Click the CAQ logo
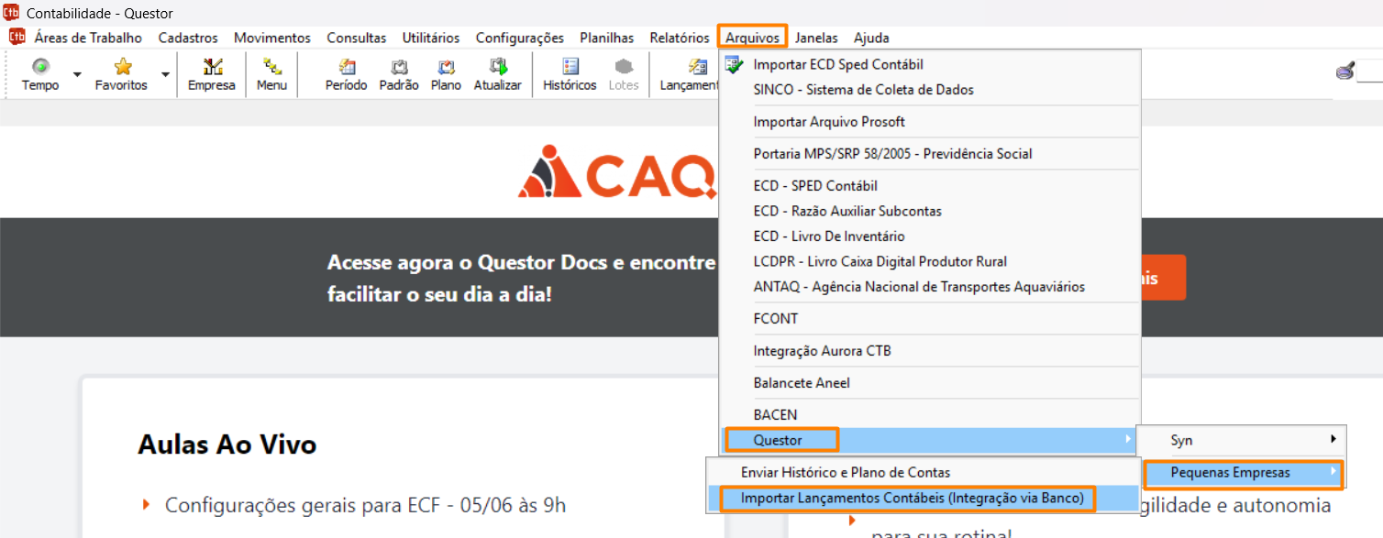 [616, 172]
